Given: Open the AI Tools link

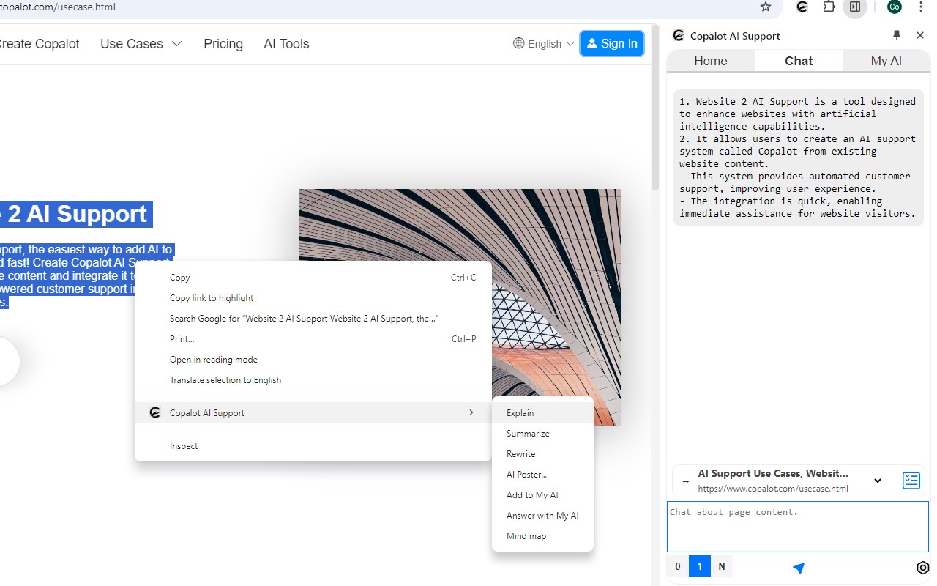Looking at the screenshot, I should click(286, 44).
